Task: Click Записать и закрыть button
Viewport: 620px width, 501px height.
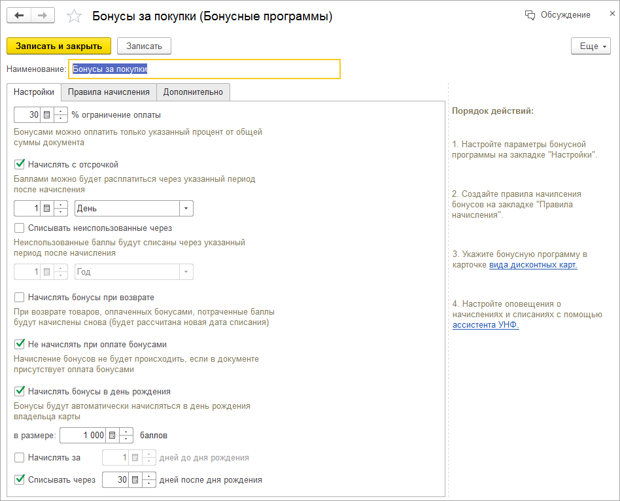Action: click(x=59, y=46)
